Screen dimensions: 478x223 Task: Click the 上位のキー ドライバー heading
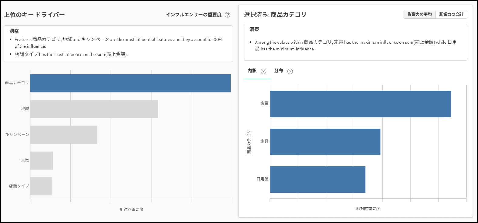coord(34,15)
